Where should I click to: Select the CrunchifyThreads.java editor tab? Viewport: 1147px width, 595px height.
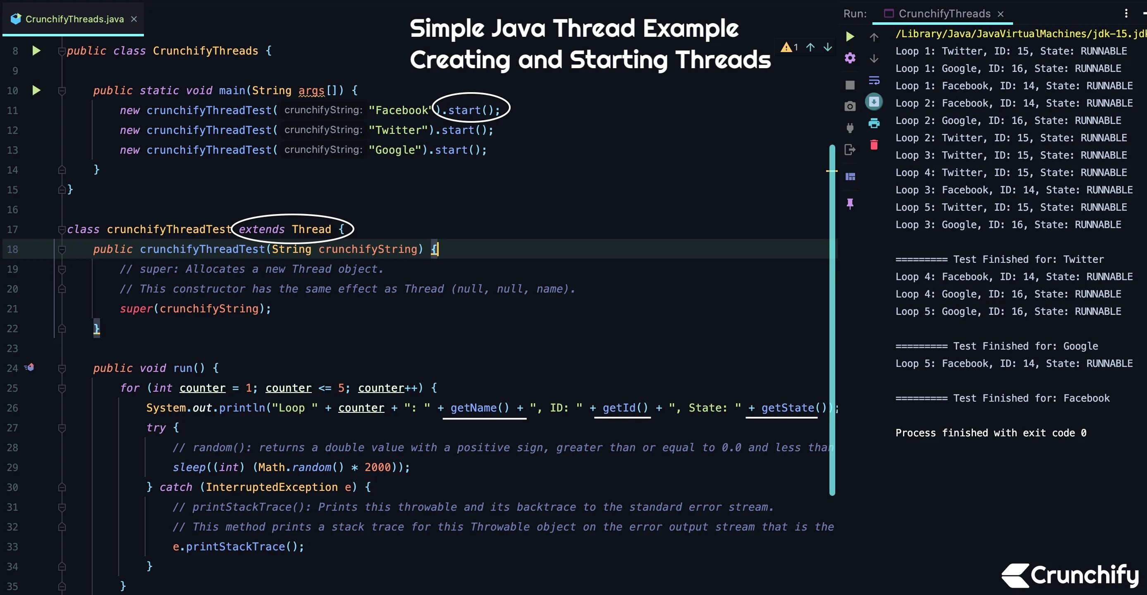click(74, 19)
